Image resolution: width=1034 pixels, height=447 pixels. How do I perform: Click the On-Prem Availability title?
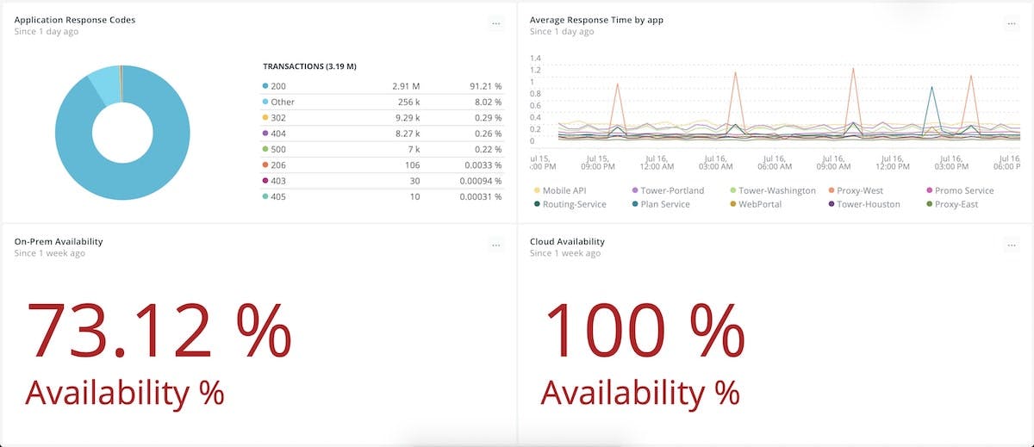59,242
